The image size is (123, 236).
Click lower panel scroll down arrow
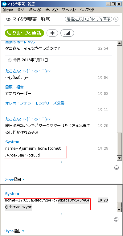119,210
